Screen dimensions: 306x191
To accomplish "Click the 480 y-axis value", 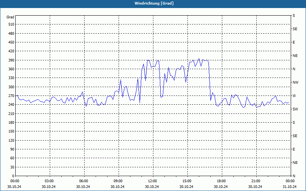I will click(x=11, y=34).
